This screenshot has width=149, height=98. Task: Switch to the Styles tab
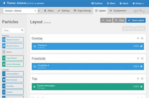click(49, 11)
